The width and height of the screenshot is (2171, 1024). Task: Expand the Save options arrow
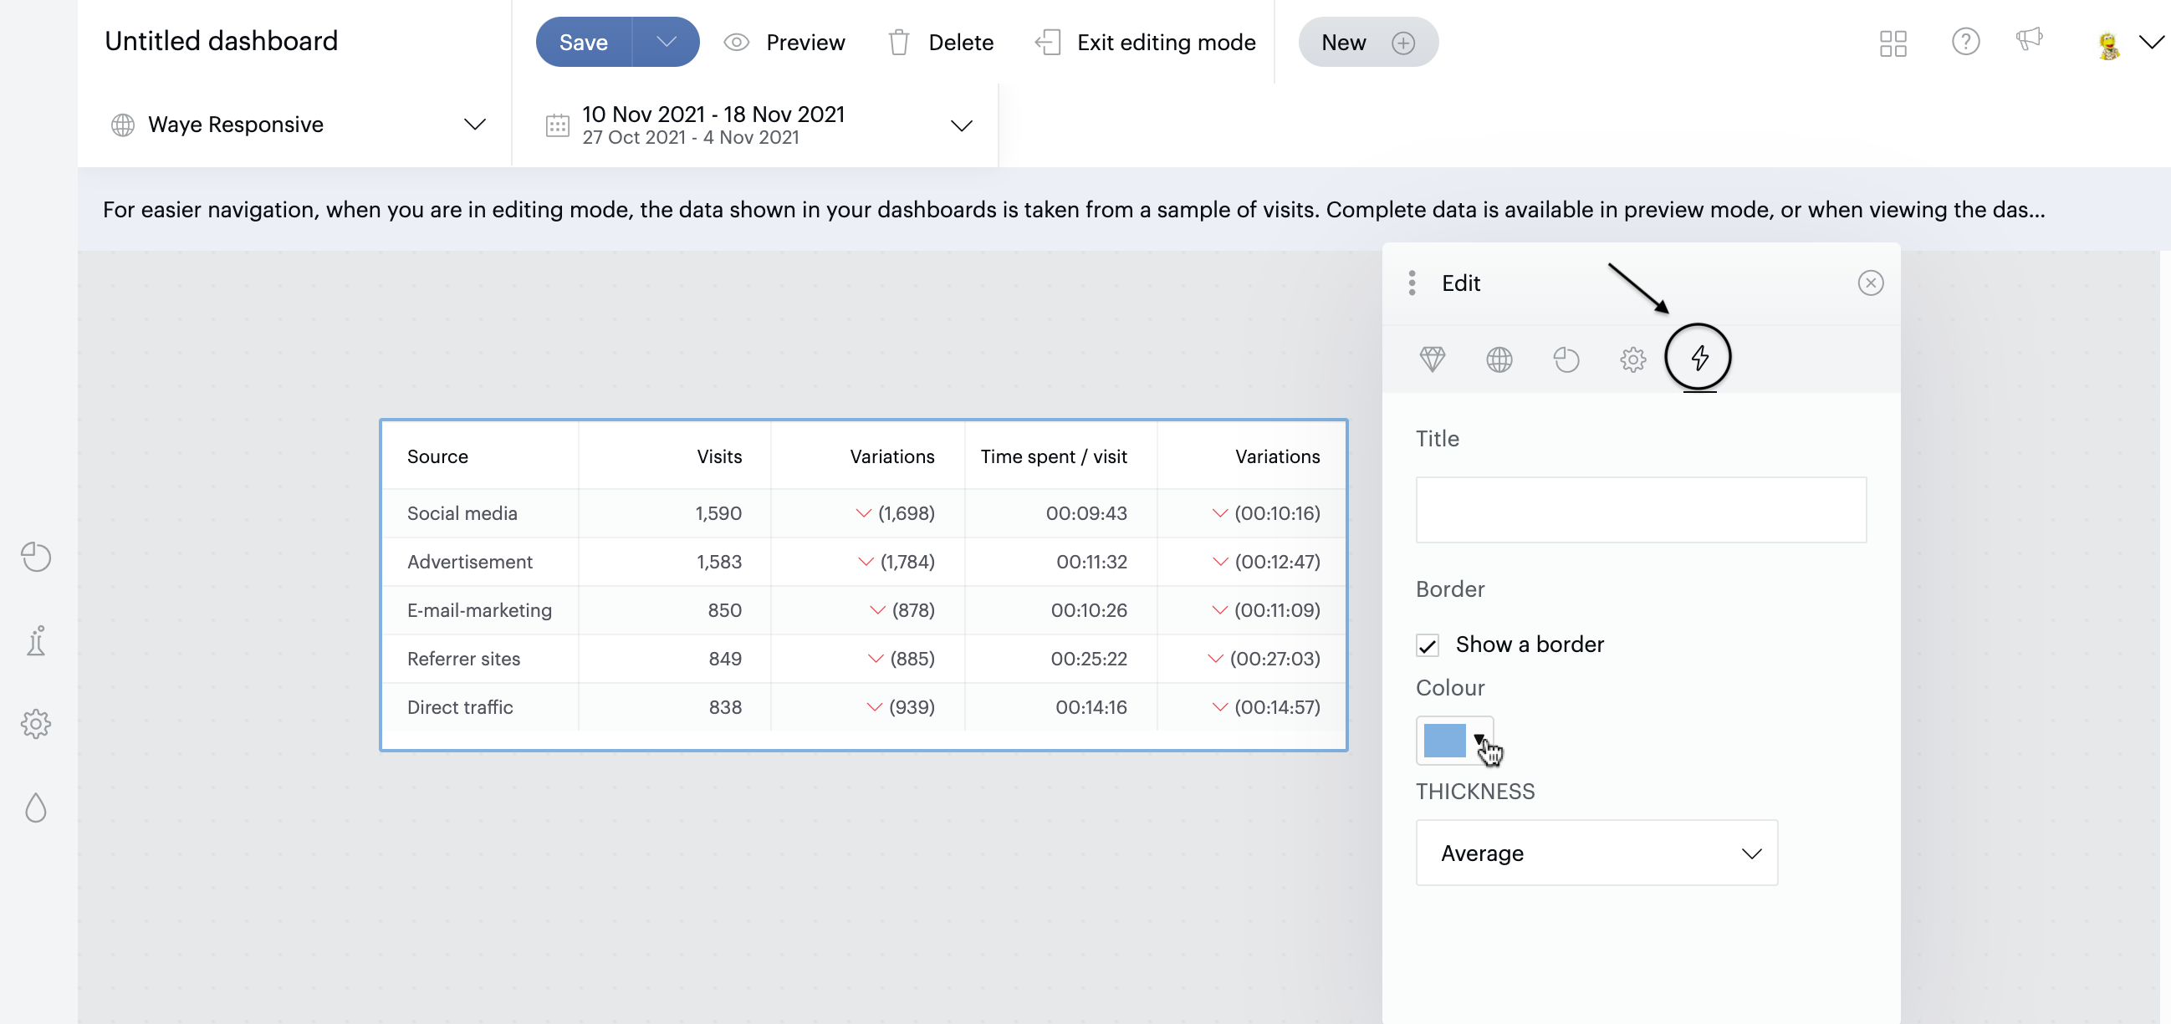(x=666, y=42)
